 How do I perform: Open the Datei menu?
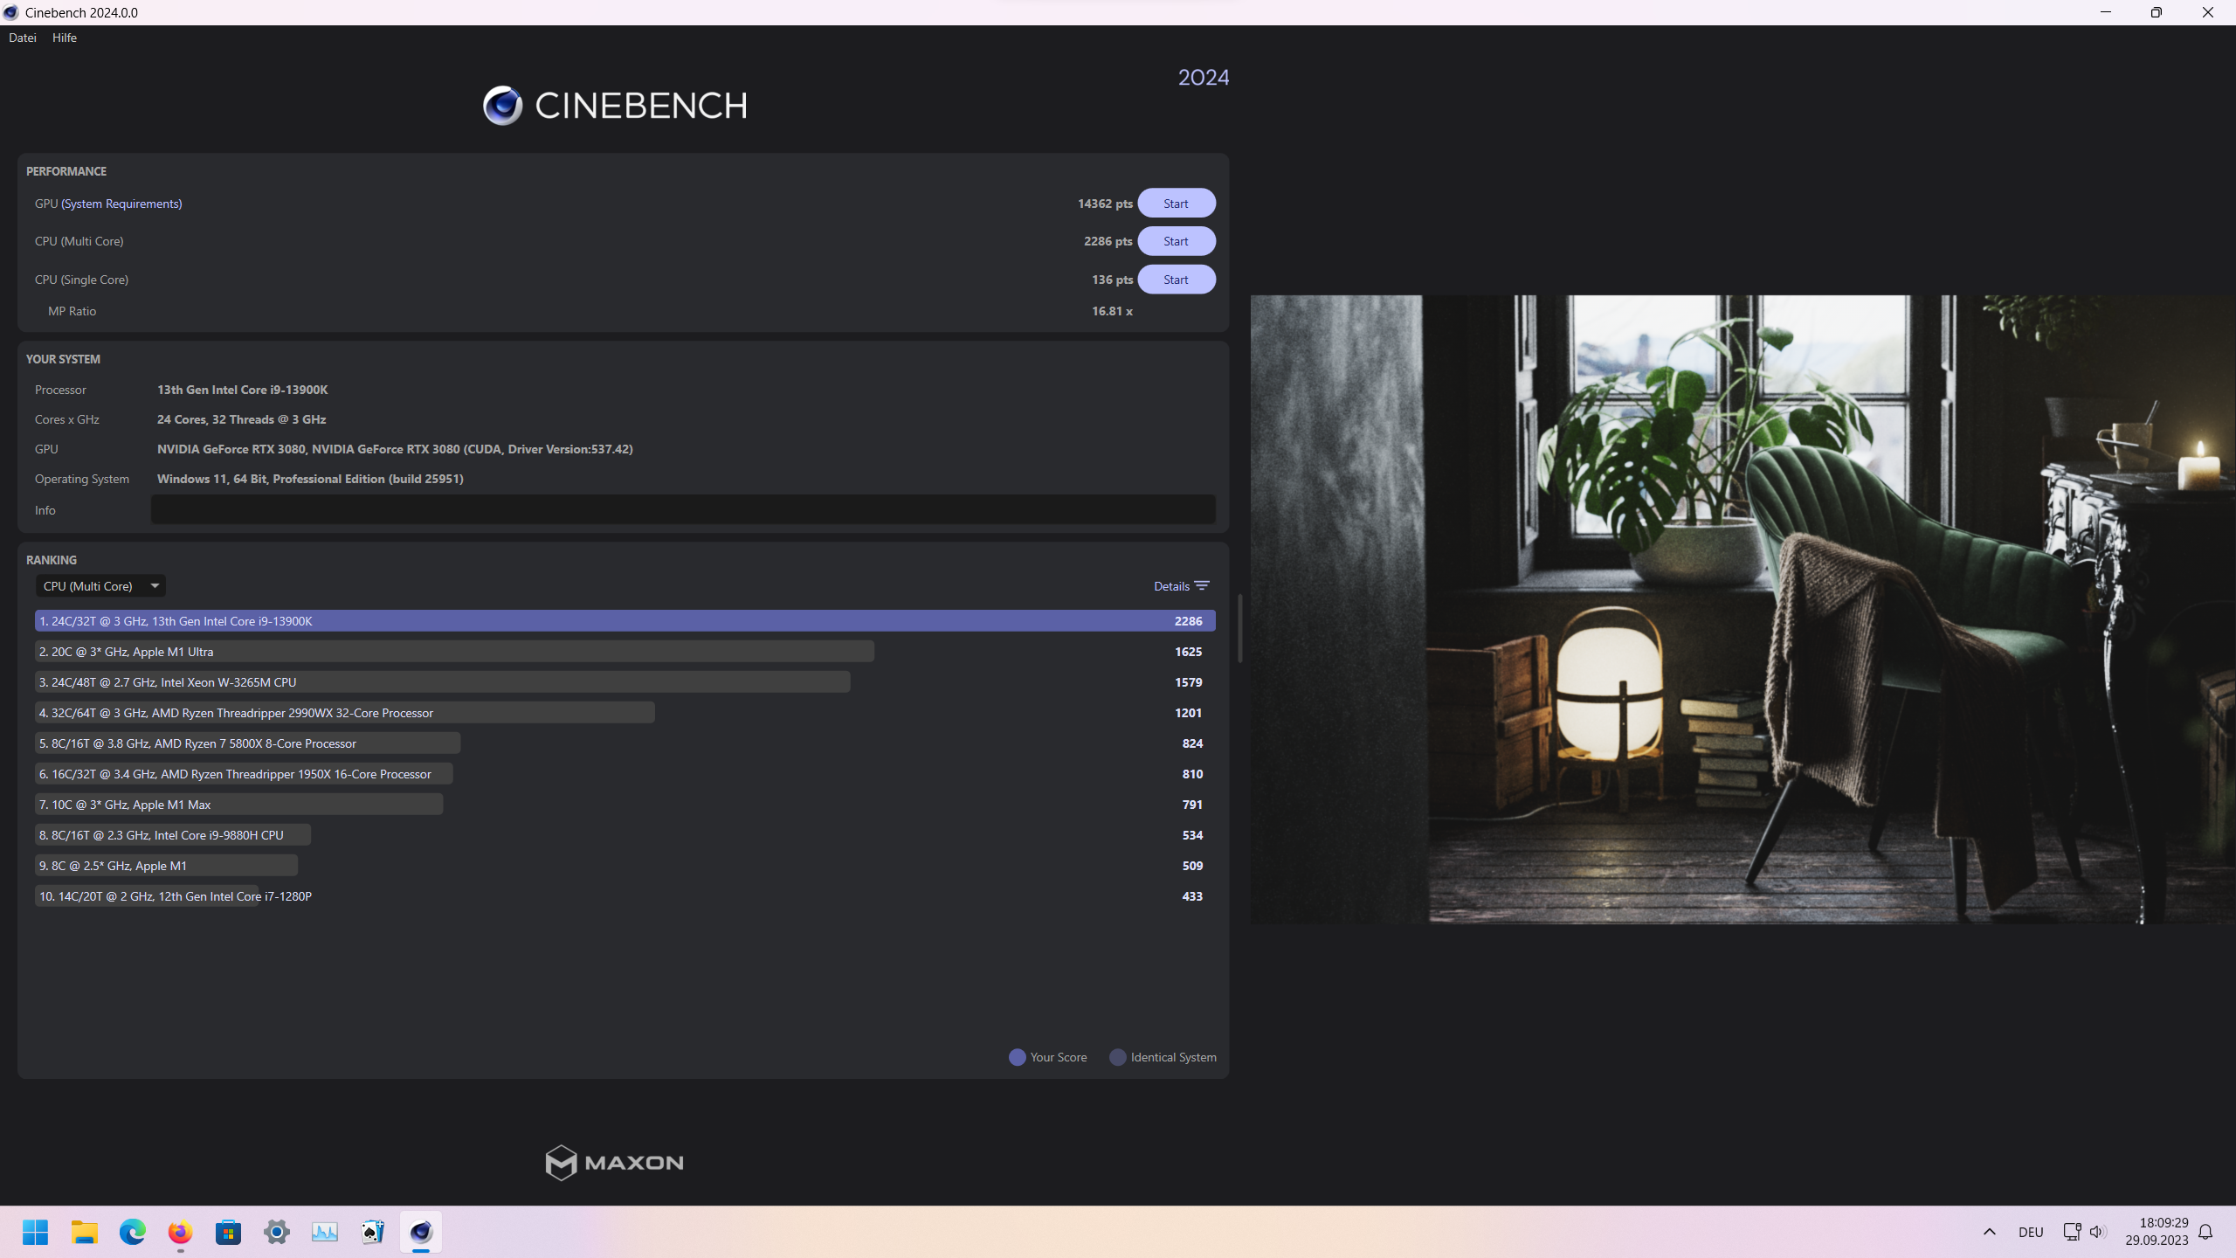(x=23, y=38)
